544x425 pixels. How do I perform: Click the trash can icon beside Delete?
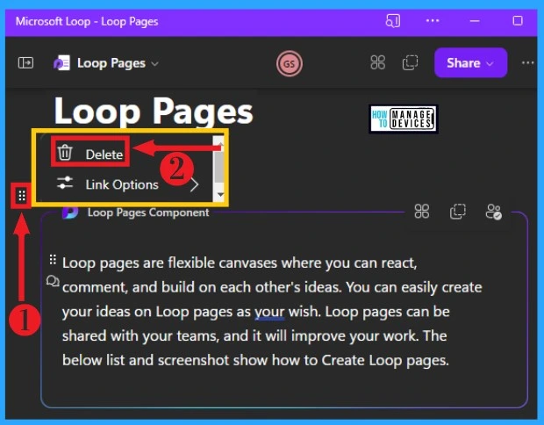[65, 152]
